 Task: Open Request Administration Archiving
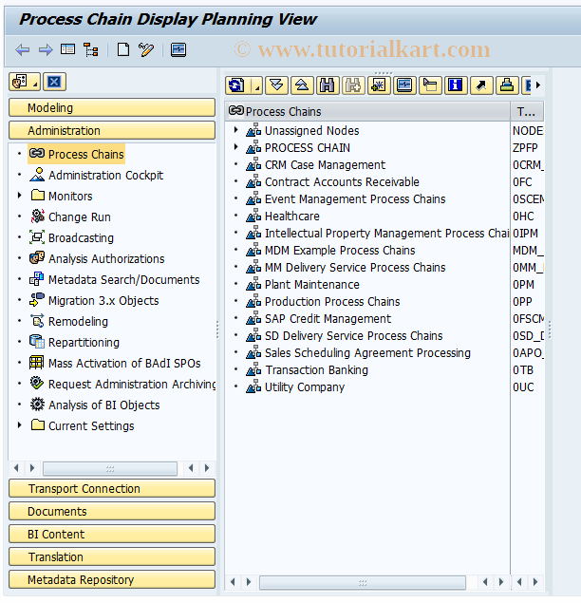tap(132, 385)
